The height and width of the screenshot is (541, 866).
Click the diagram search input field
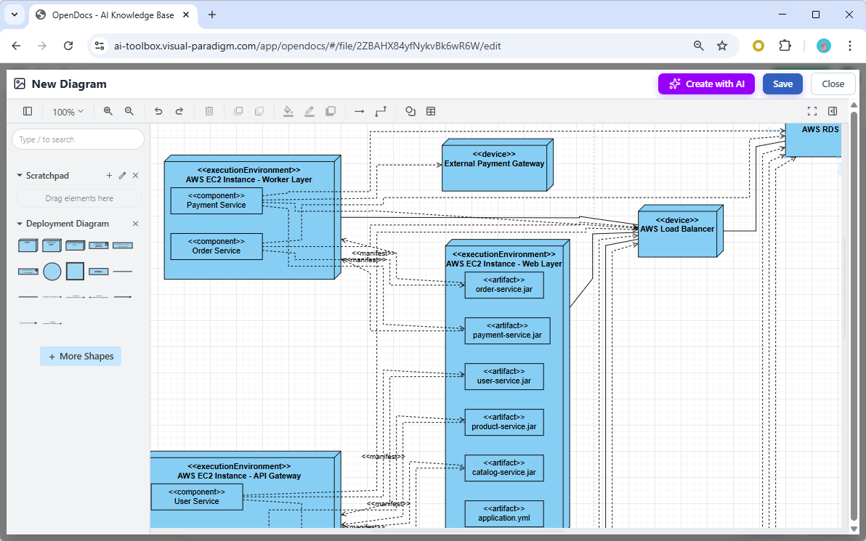pyautogui.click(x=78, y=139)
